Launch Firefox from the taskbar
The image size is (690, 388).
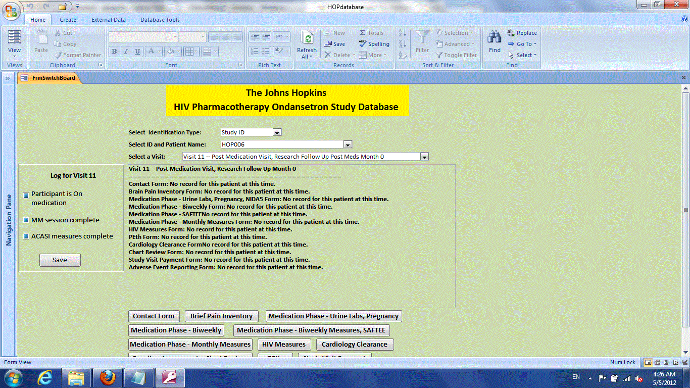tap(108, 377)
